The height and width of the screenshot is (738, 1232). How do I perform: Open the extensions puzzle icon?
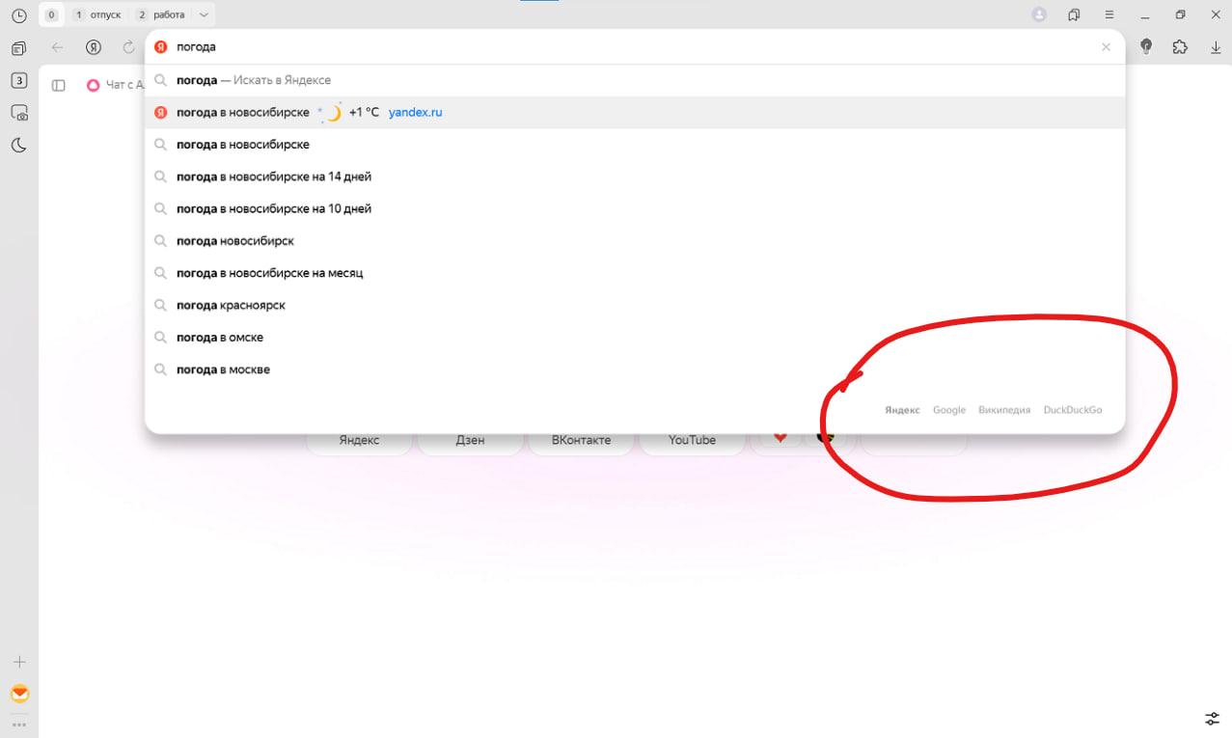[1179, 46]
